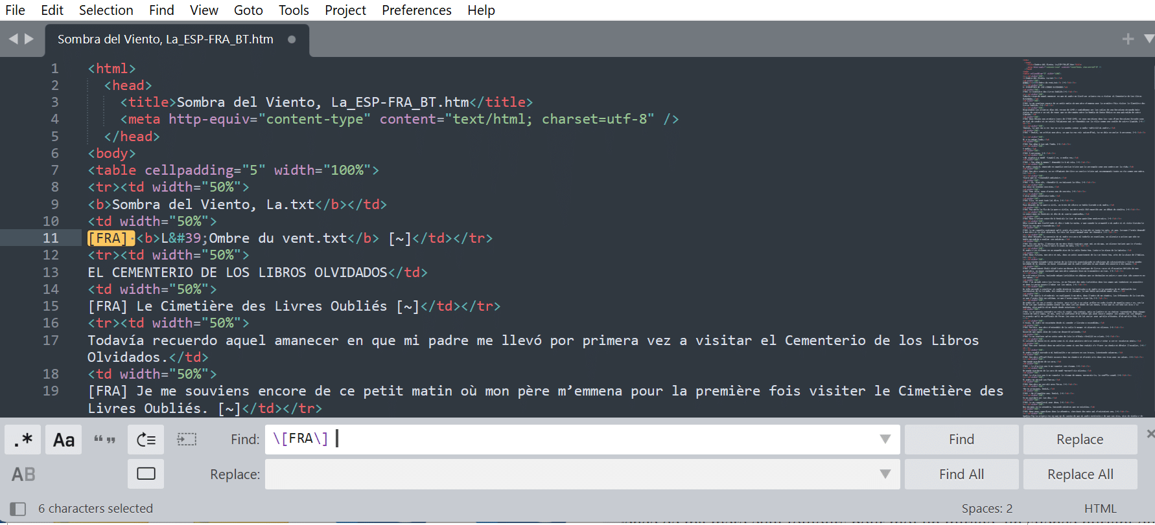Open the File menu
This screenshot has height=525, width=1155.
pyautogui.click(x=15, y=10)
